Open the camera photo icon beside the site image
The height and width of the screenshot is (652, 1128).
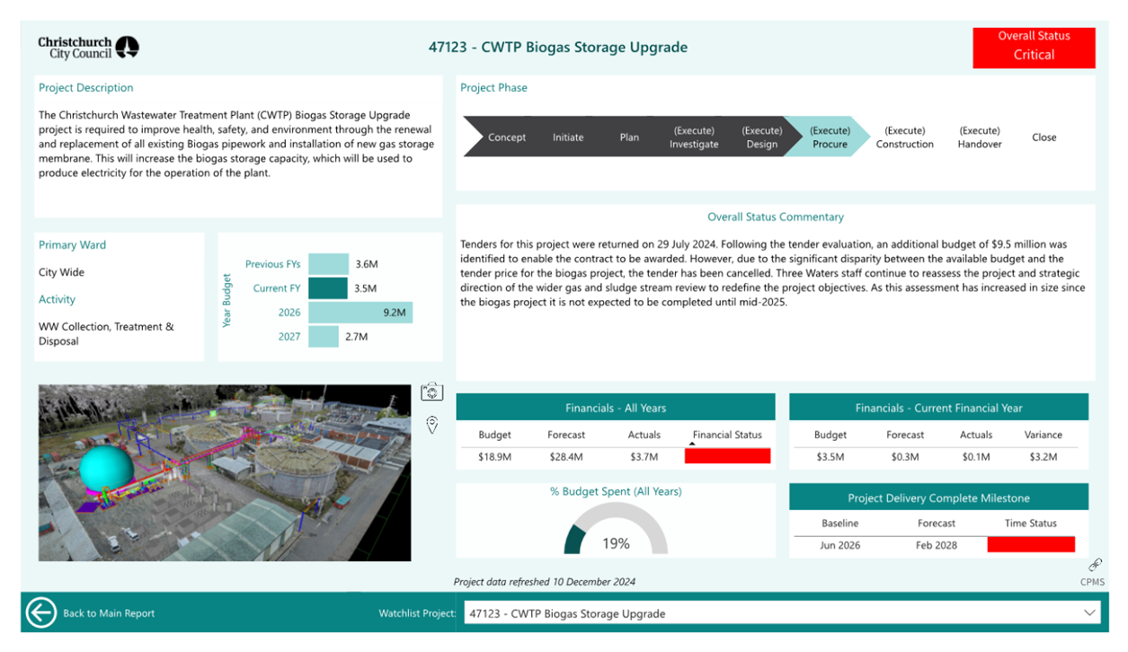point(432,392)
